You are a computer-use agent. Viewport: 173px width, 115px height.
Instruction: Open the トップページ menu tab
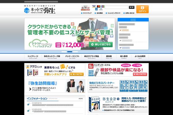(x=33, y=57)
